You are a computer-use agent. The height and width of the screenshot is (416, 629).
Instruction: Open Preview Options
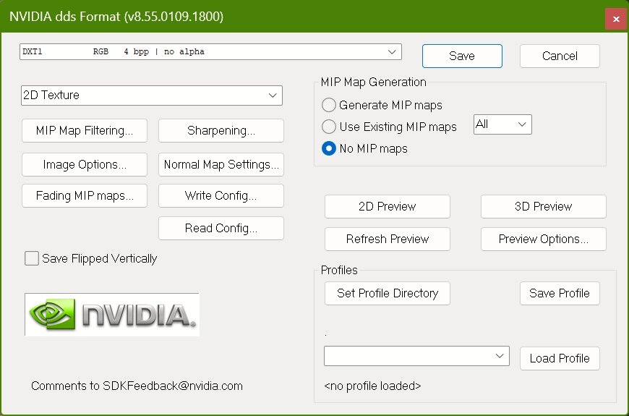click(x=543, y=239)
